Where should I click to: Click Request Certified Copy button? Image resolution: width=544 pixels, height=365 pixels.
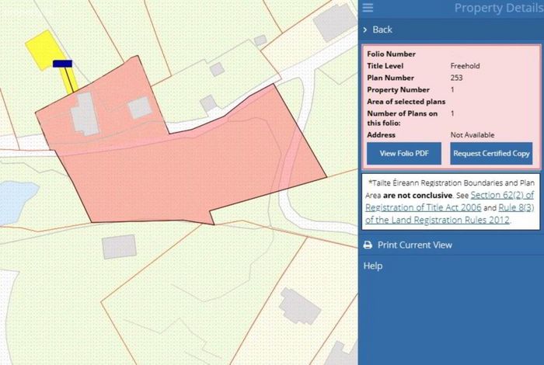491,153
